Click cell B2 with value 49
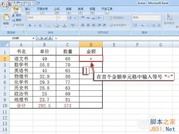 44,59
